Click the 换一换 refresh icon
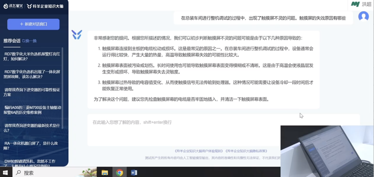Viewport: 374px width, 177px height. pos(24,41)
